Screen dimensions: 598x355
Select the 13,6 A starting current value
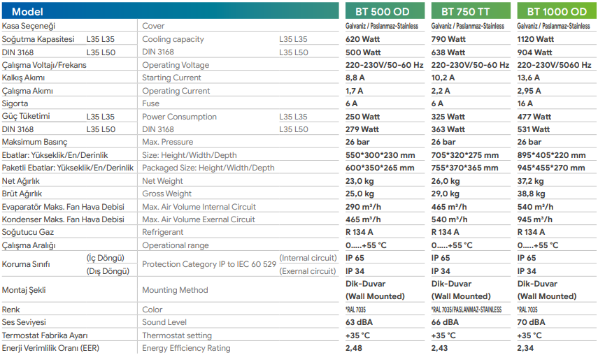click(529, 78)
